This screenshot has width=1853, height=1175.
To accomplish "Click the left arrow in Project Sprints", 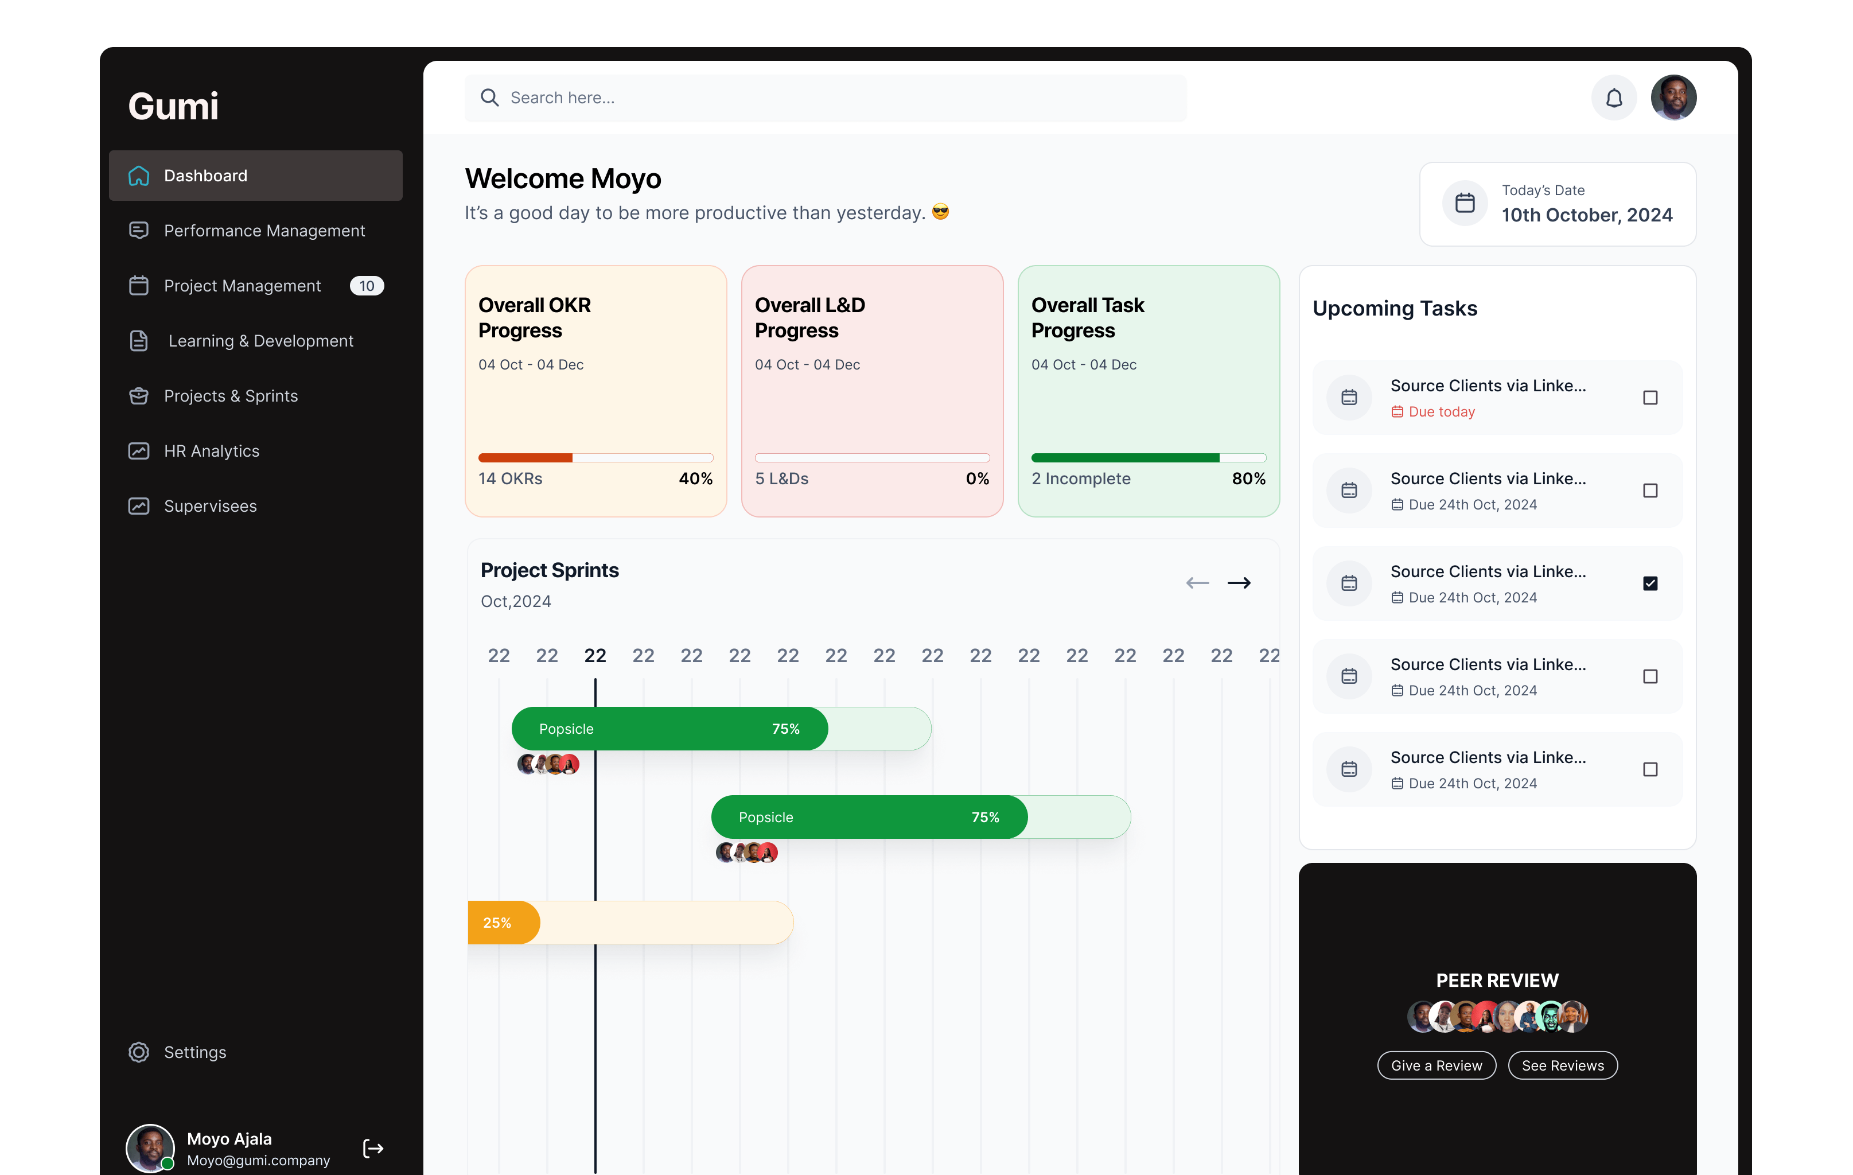I will [1197, 583].
